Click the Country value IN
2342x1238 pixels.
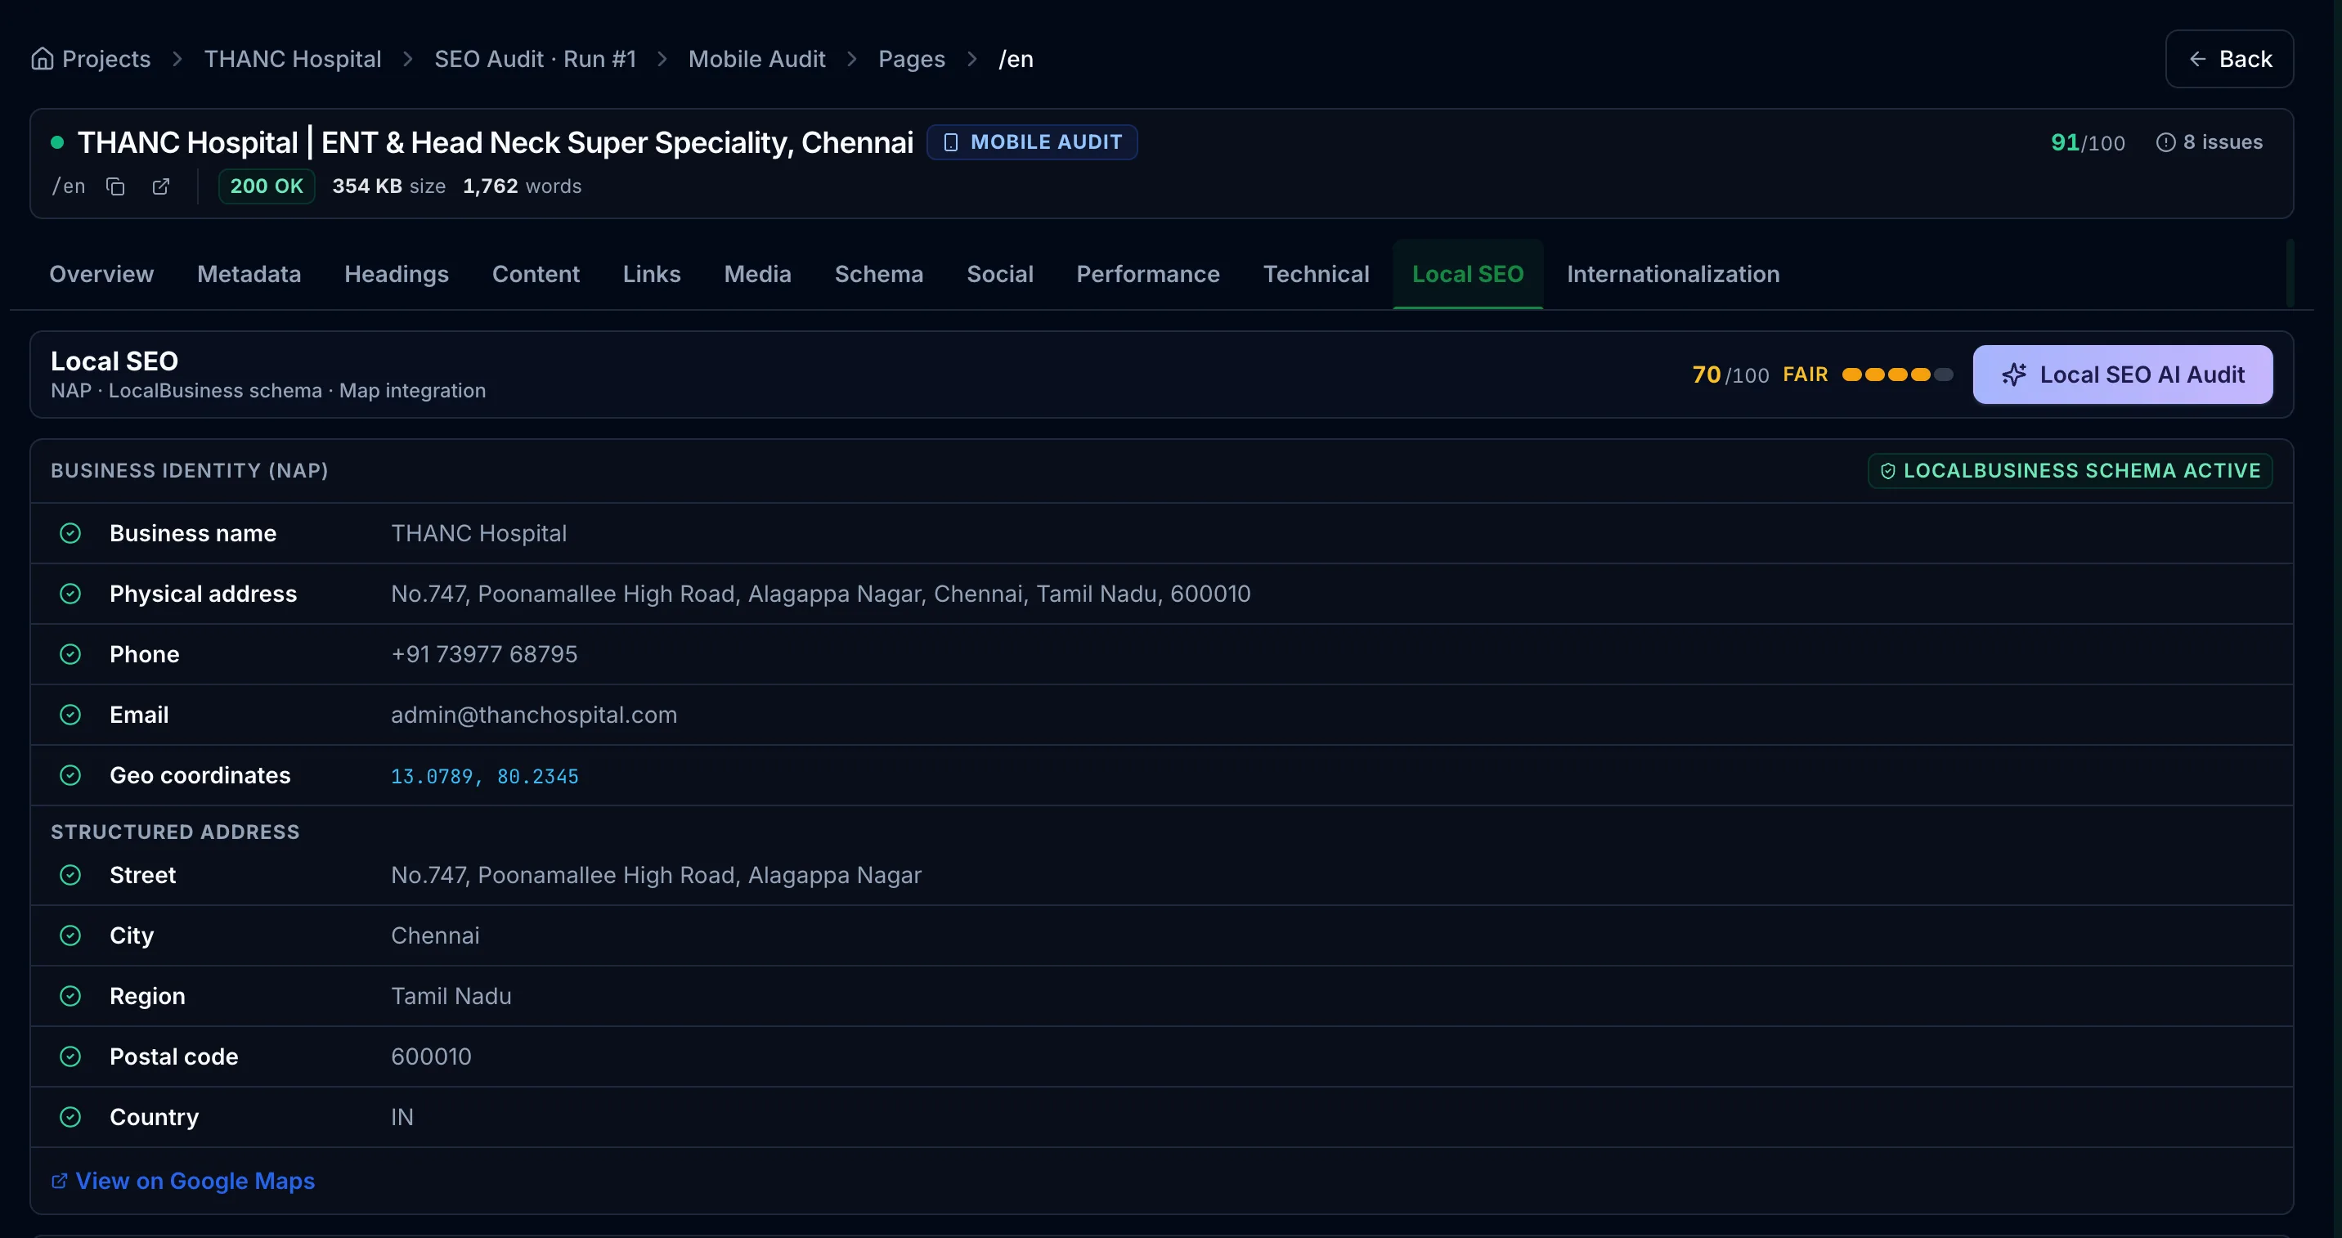point(402,1117)
